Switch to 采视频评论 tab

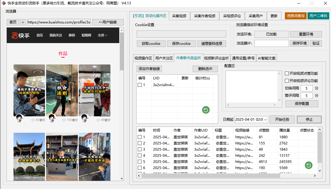(x=232, y=16)
